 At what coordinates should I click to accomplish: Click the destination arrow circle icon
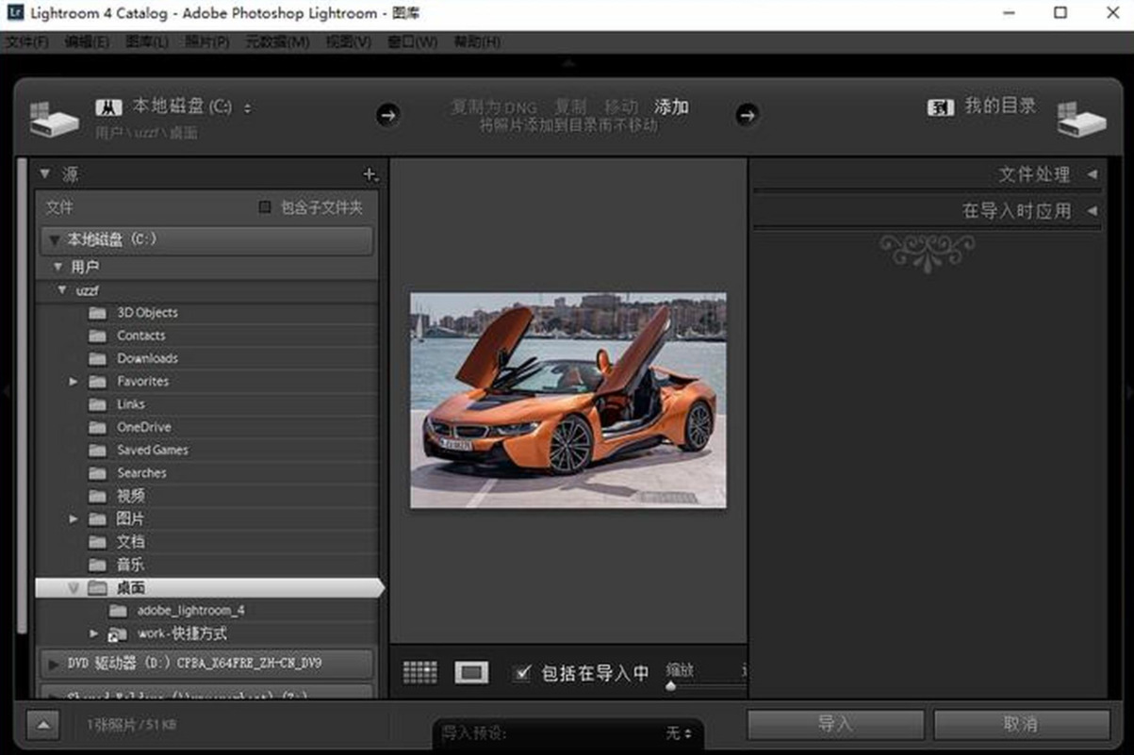[747, 115]
